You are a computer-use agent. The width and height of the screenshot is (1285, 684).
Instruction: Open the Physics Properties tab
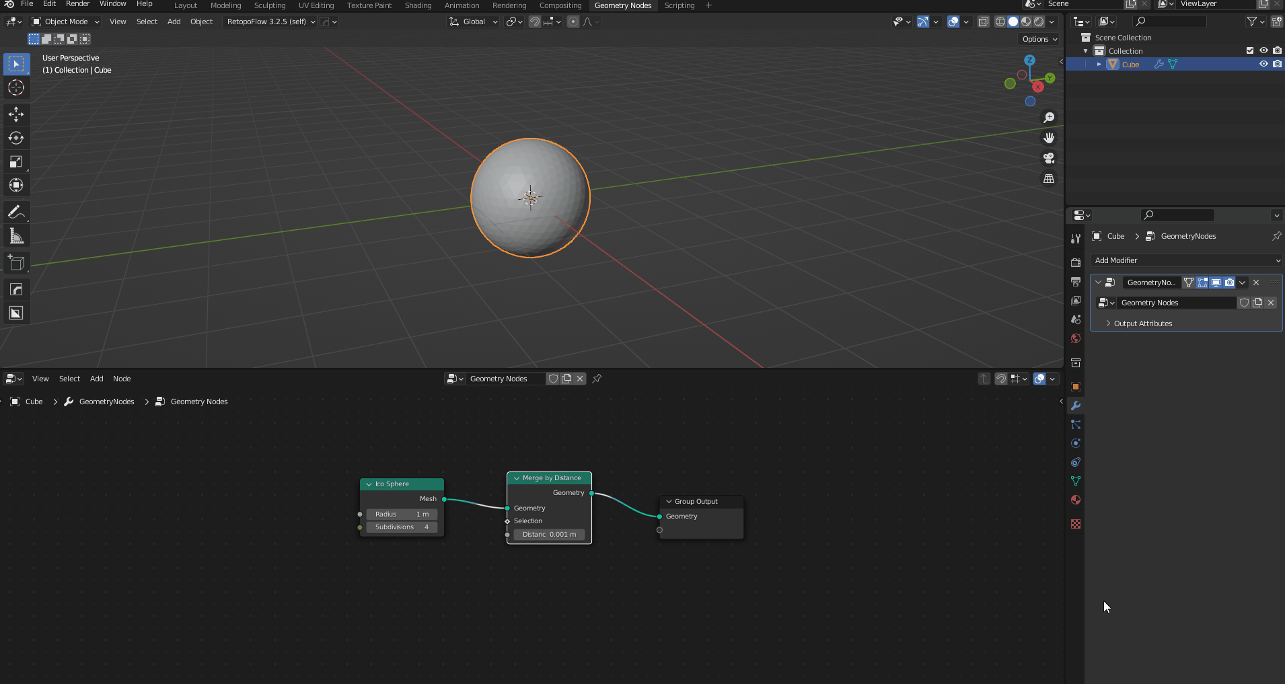coord(1076,443)
